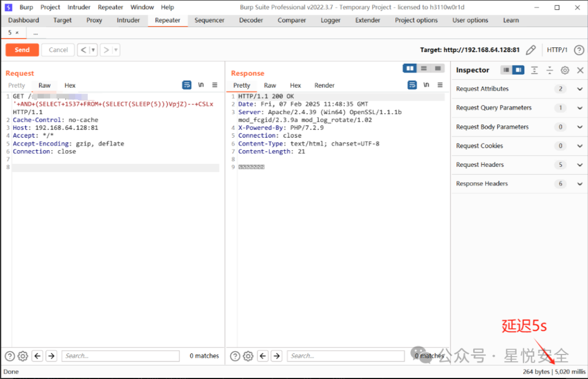Edit target with the pencil icon
This screenshot has height=379, width=588.
[x=531, y=50]
